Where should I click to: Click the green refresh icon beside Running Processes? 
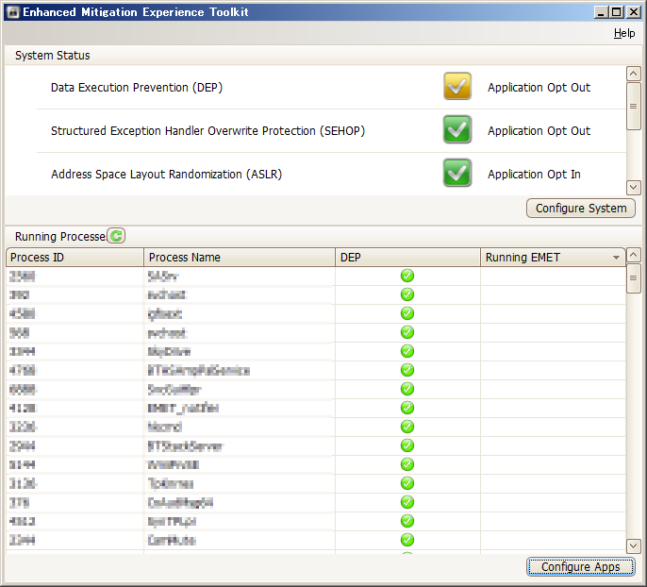coord(116,236)
